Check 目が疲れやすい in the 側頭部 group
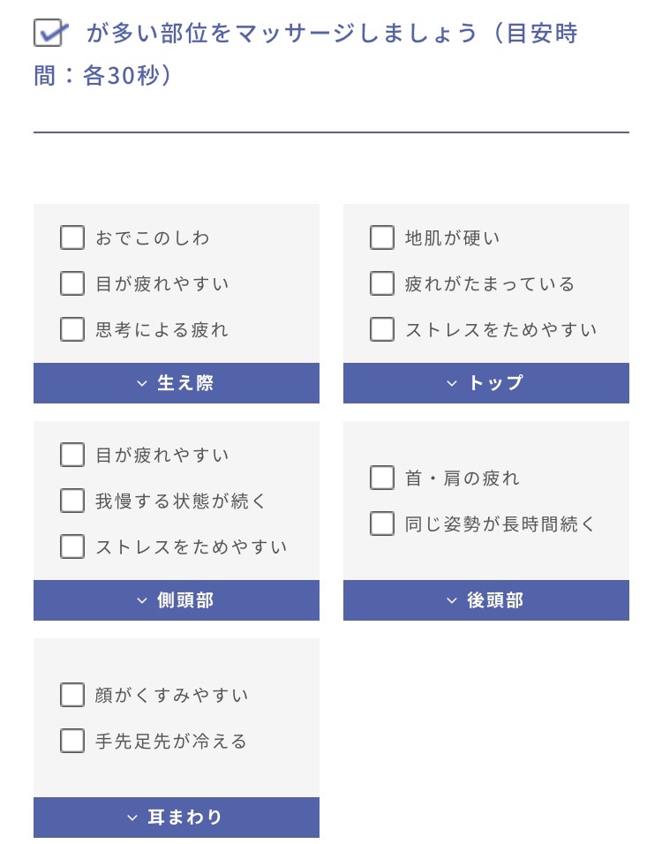The width and height of the screenshot is (662, 844). click(72, 455)
